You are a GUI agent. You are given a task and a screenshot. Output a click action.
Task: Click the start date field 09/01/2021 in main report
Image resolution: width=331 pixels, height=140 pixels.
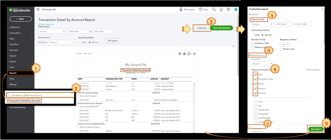pos(78,31)
